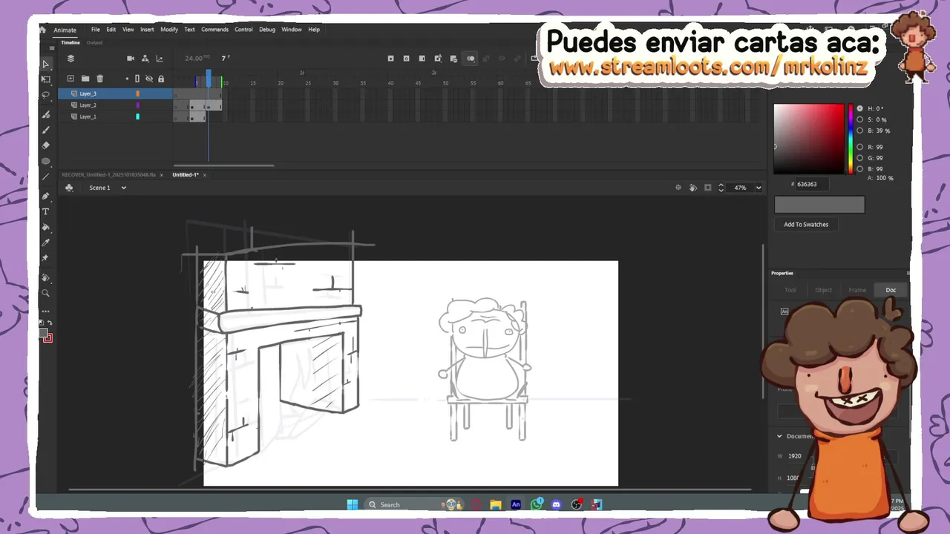Select the Asset Warp pin tool
Screen dimensions: 950x534
[46, 258]
